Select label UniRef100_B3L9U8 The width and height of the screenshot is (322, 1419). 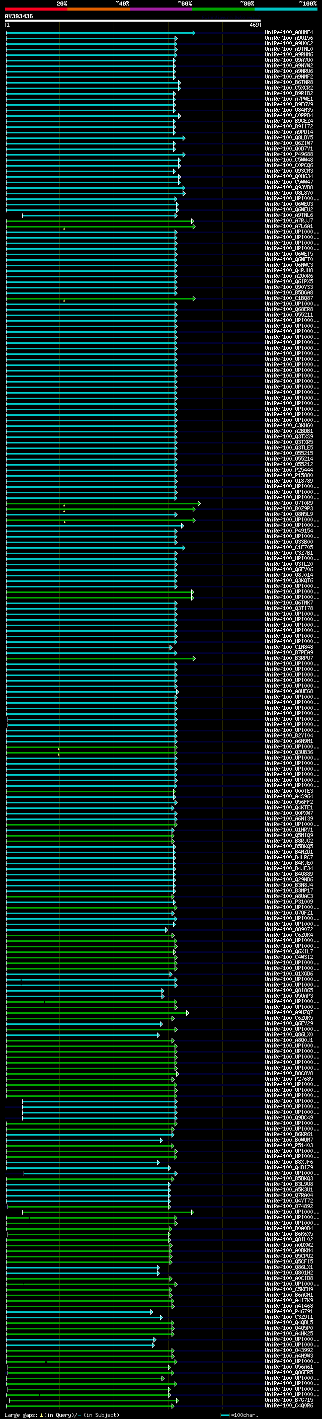[289, 1184]
